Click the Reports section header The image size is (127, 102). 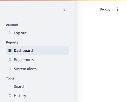pyautogui.click(x=12, y=42)
